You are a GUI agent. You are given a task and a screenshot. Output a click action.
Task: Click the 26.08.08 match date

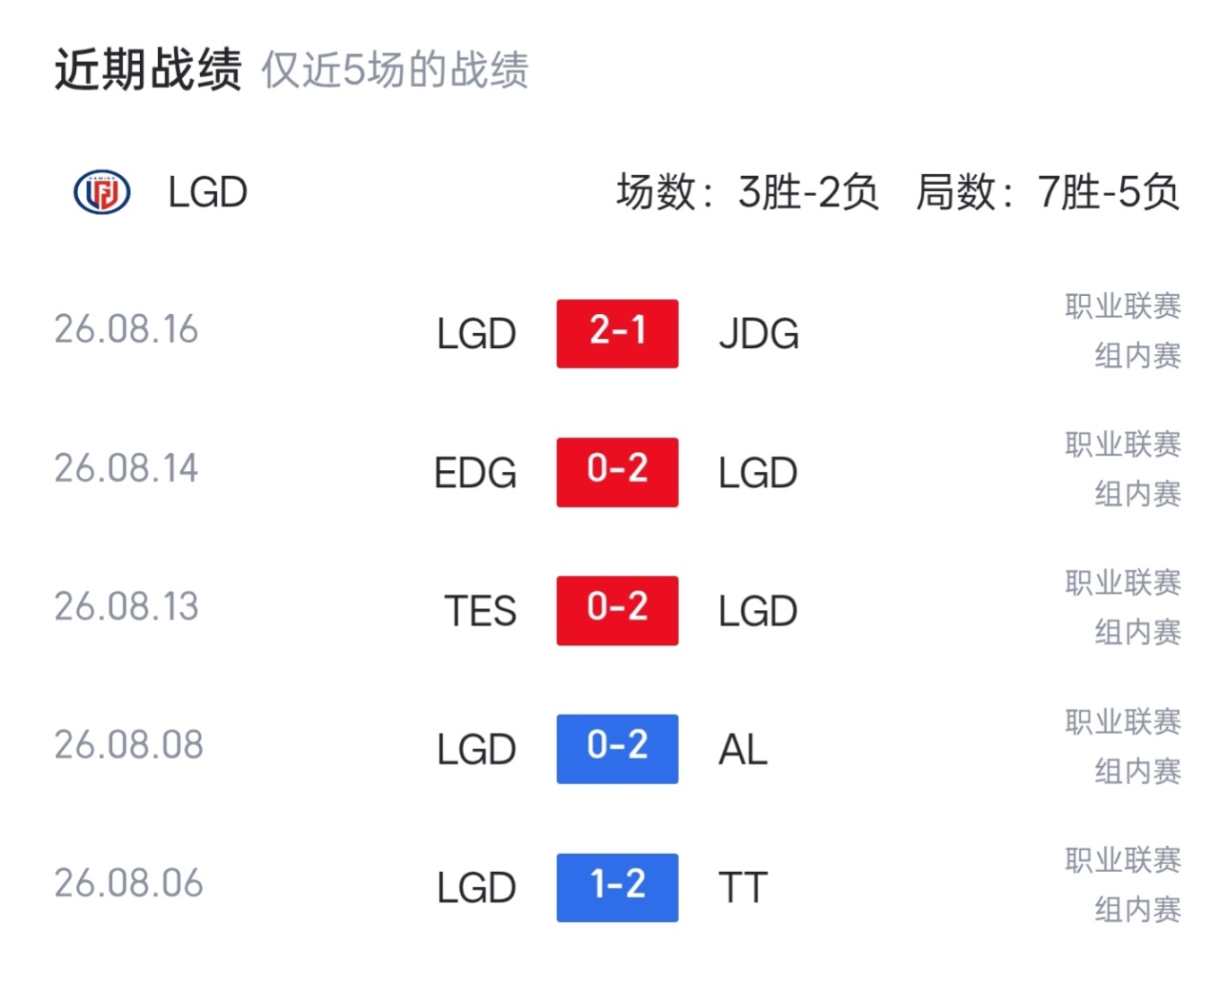(x=129, y=745)
